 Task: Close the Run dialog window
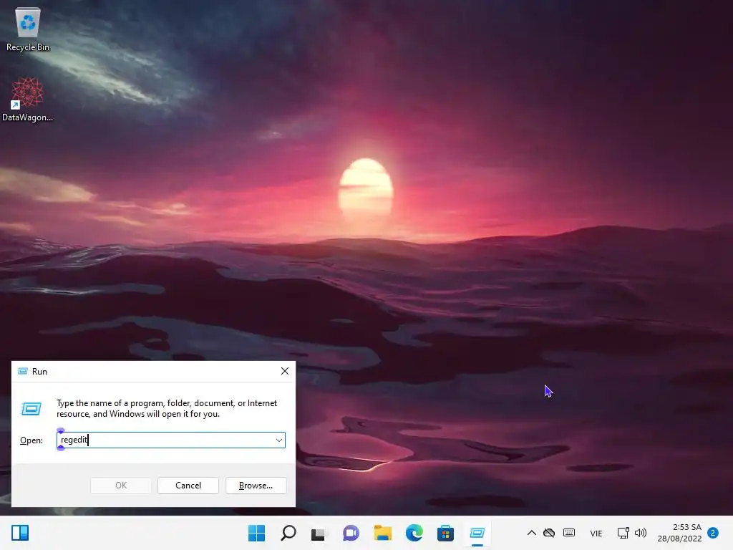pos(285,371)
